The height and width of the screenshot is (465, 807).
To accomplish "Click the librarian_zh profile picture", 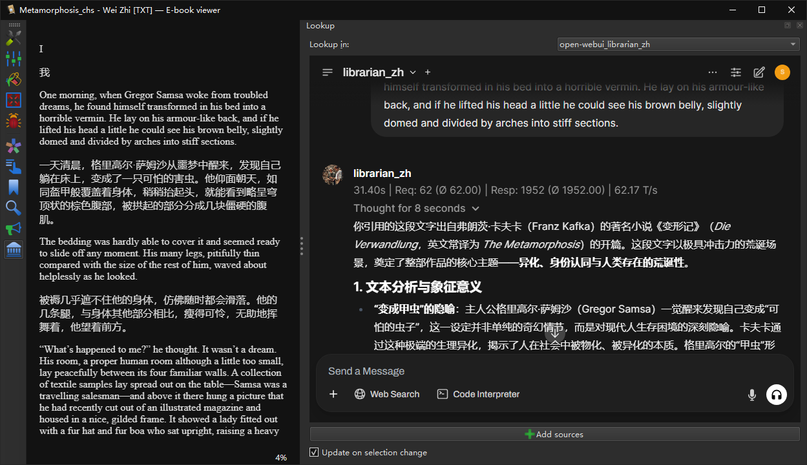I will point(332,175).
